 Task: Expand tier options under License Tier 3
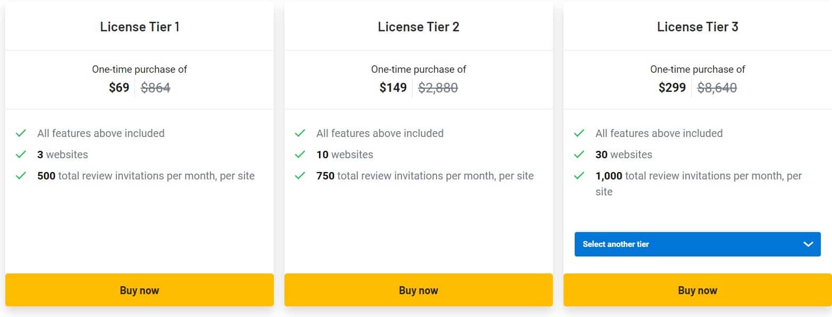coord(697,244)
